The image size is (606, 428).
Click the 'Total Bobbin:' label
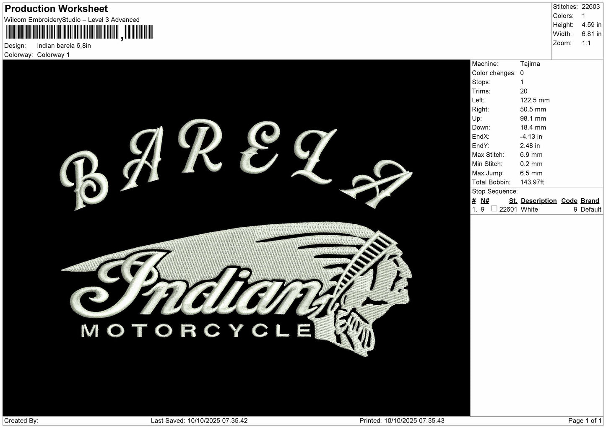(x=491, y=182)
